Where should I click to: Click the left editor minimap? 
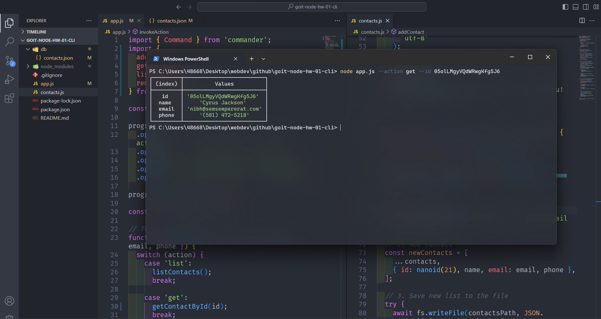pos(332,42)
